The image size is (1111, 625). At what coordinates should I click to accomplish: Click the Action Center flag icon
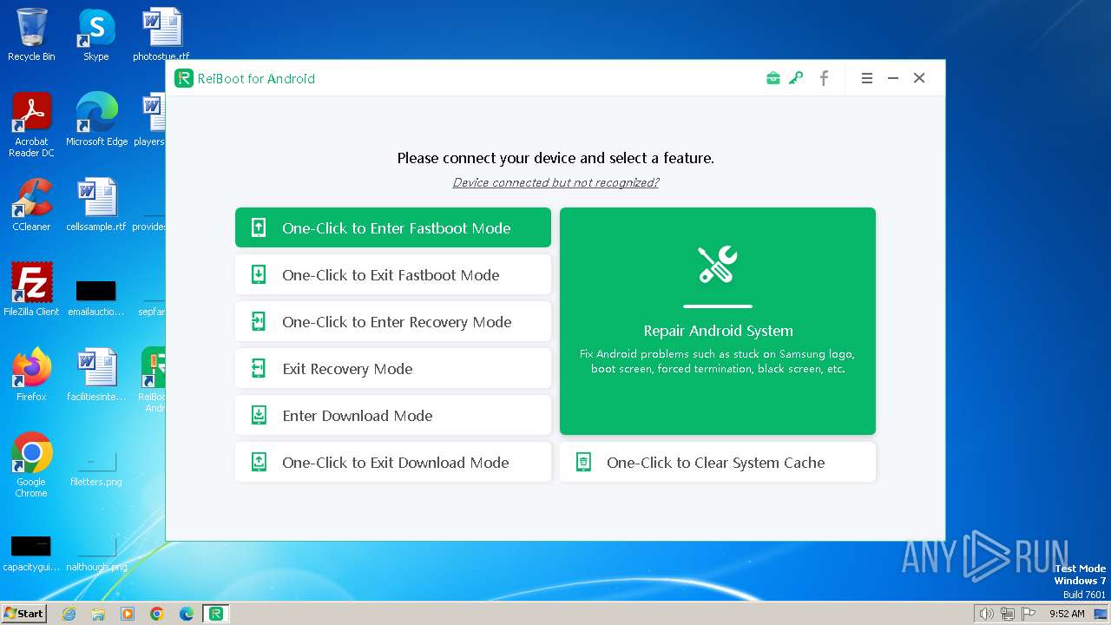[x=1029, y=614]
